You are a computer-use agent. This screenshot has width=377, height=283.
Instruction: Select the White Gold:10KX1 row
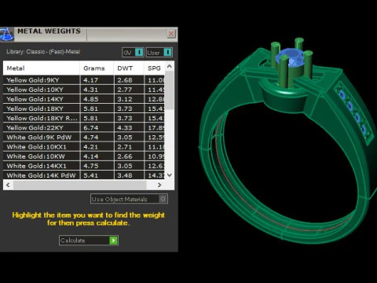[84, 147]
